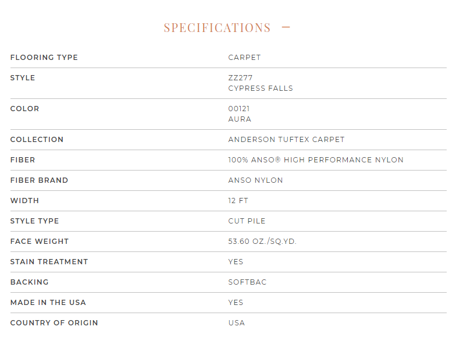Click the CARPET flooring type value

(244, 57)
